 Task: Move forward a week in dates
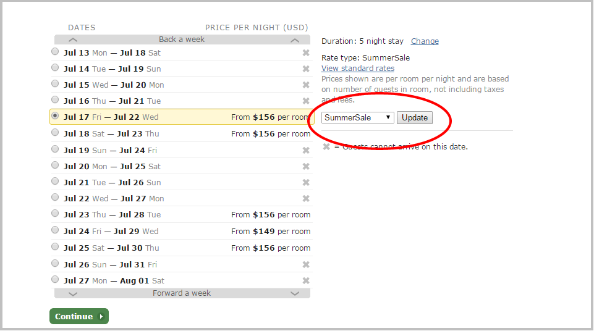[x=182, y=293]
